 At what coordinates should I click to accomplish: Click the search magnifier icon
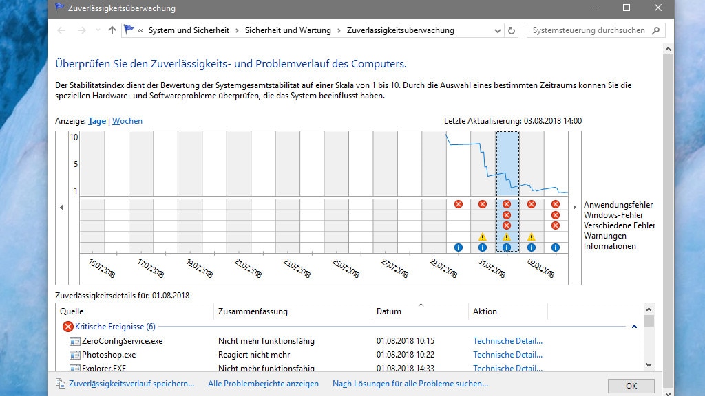pos(656,30)
